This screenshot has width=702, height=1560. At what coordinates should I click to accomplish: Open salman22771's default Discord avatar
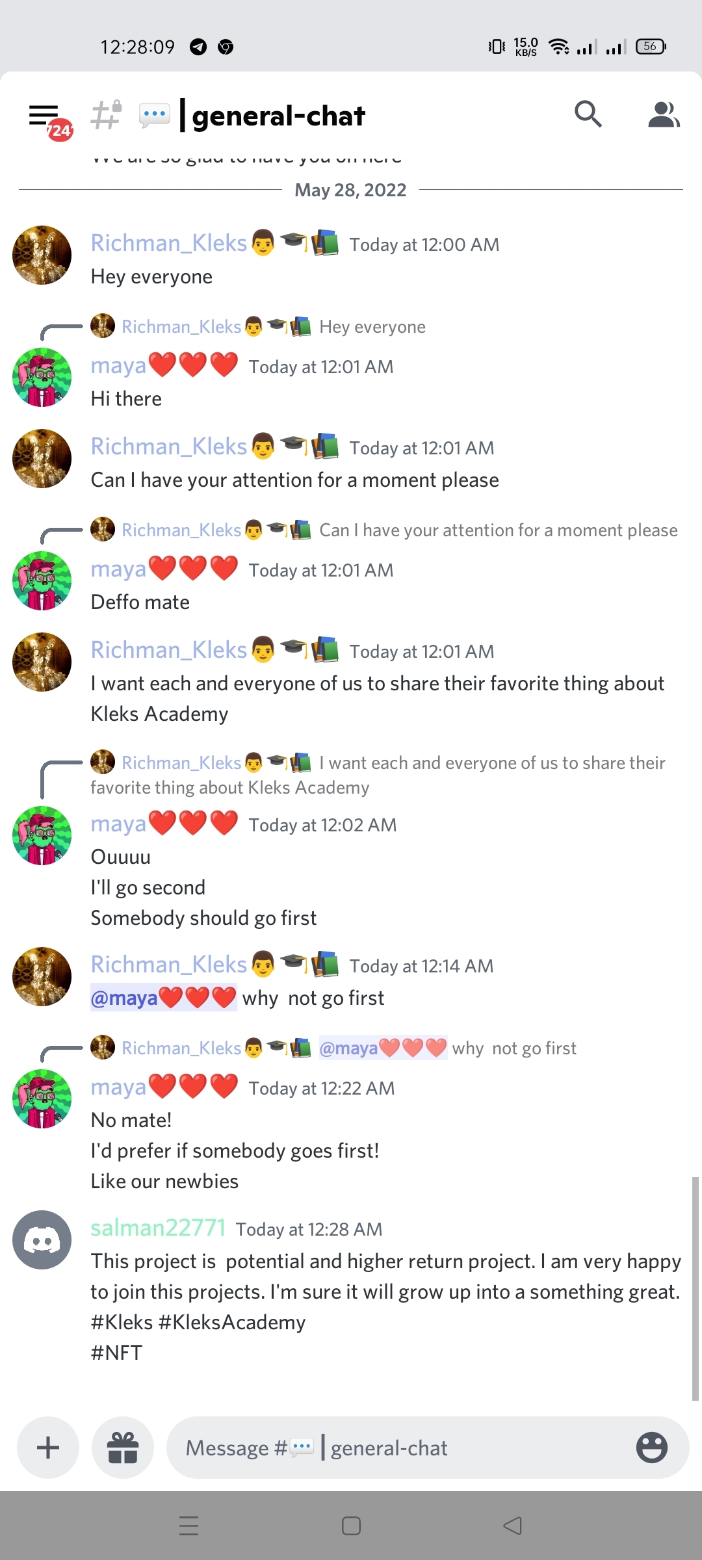coord(42,1240)
